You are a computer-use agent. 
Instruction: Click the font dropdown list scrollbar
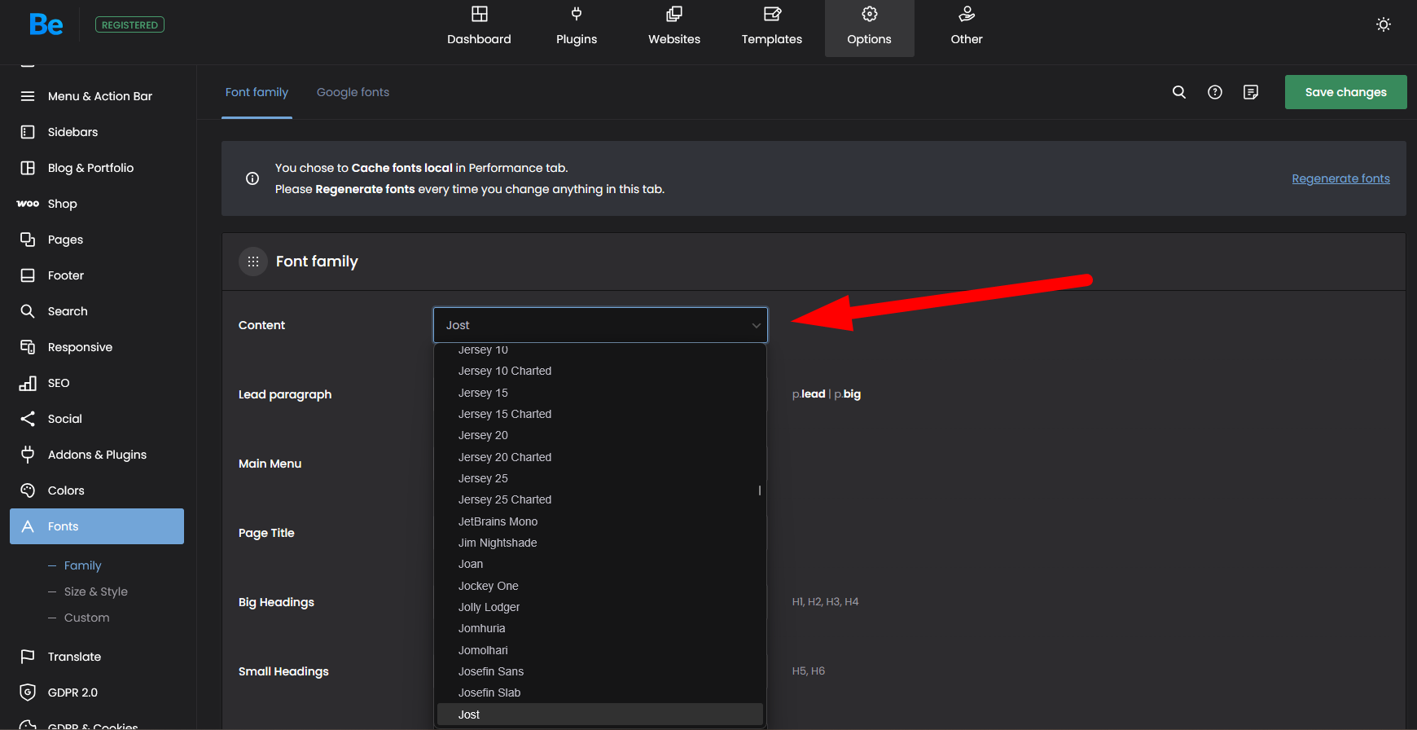pos(760,490)
